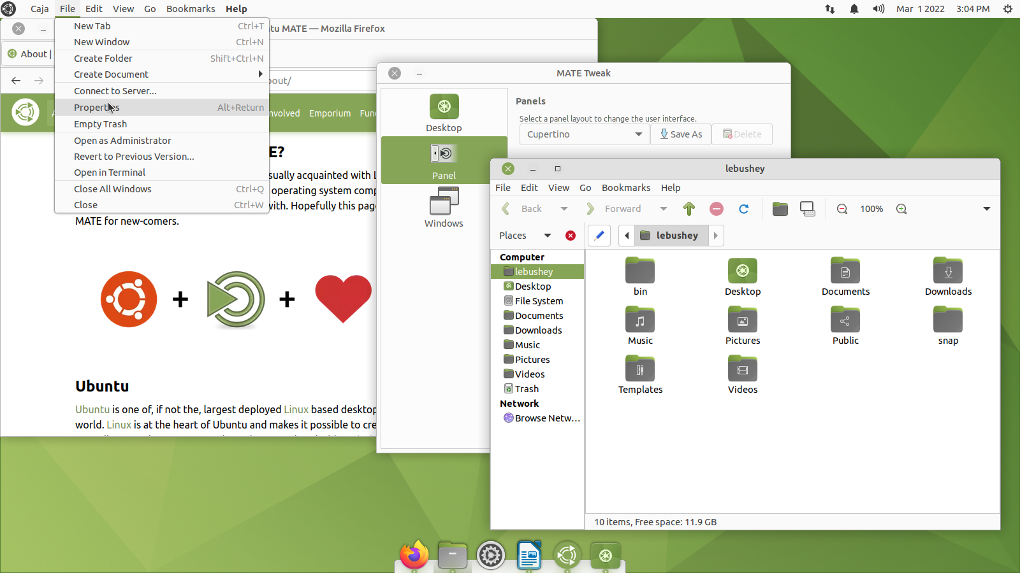Select Open in Terminal menu entry
The height and width of the screenshot is (573, 1020).
(x=110, y=173)
